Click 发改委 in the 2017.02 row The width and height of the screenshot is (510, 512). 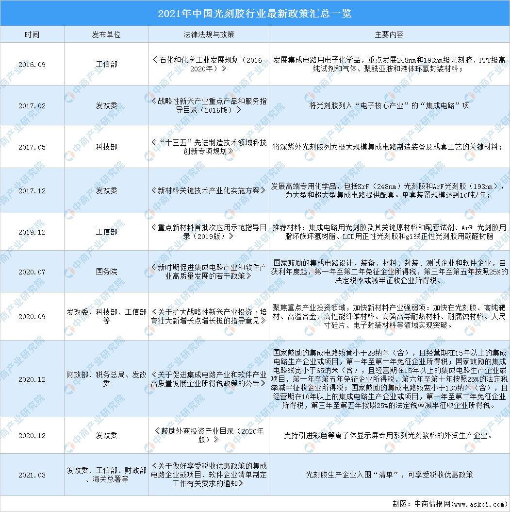(106, 106)
